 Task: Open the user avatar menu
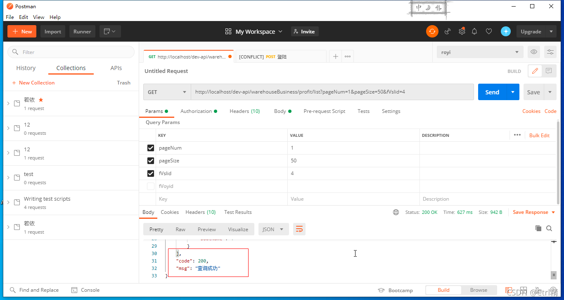tap(506, 31)
